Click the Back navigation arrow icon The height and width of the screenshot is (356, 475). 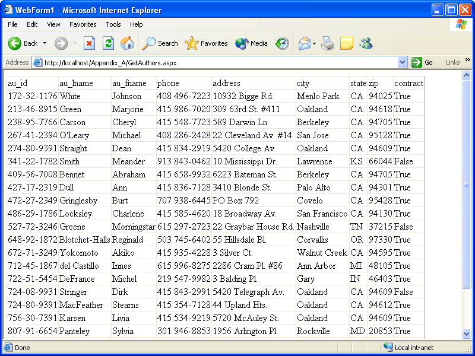(15, 43)
